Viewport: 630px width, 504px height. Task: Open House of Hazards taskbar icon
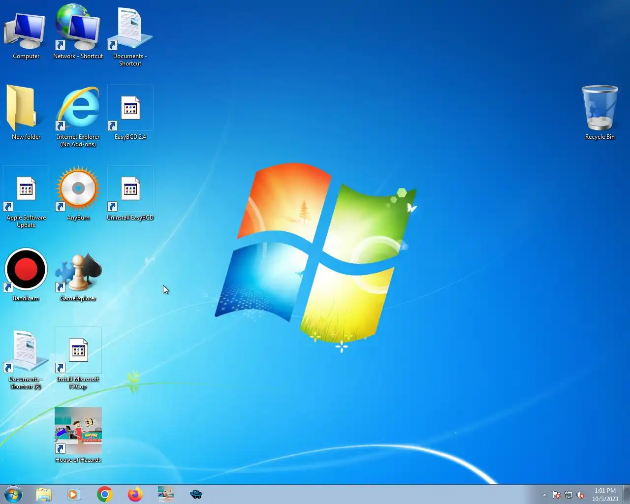(165, 494)
